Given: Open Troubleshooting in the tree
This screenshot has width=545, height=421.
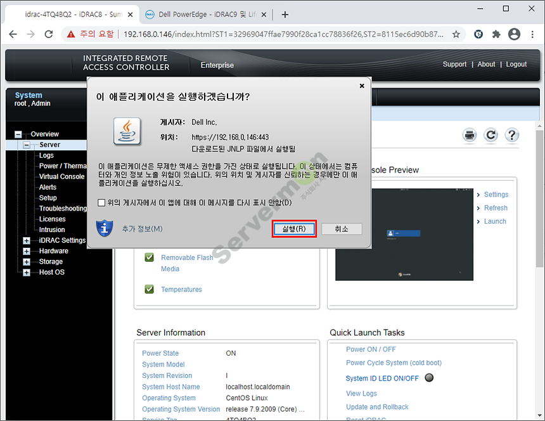Looking at the screenshot, I should (x=63, y=208).
